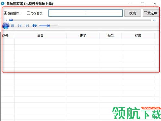Click the seek bar position handle
Screen dimensions: 161x121
pyautogui.click(x=11, y=20)
